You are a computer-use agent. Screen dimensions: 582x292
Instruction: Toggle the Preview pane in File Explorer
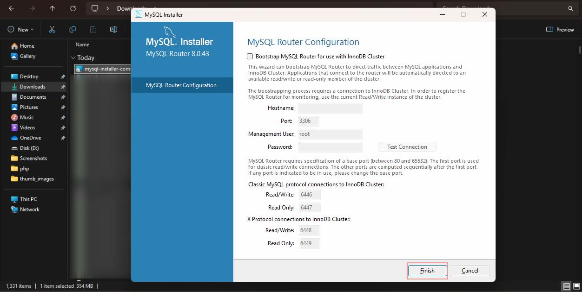click(560, 29)
